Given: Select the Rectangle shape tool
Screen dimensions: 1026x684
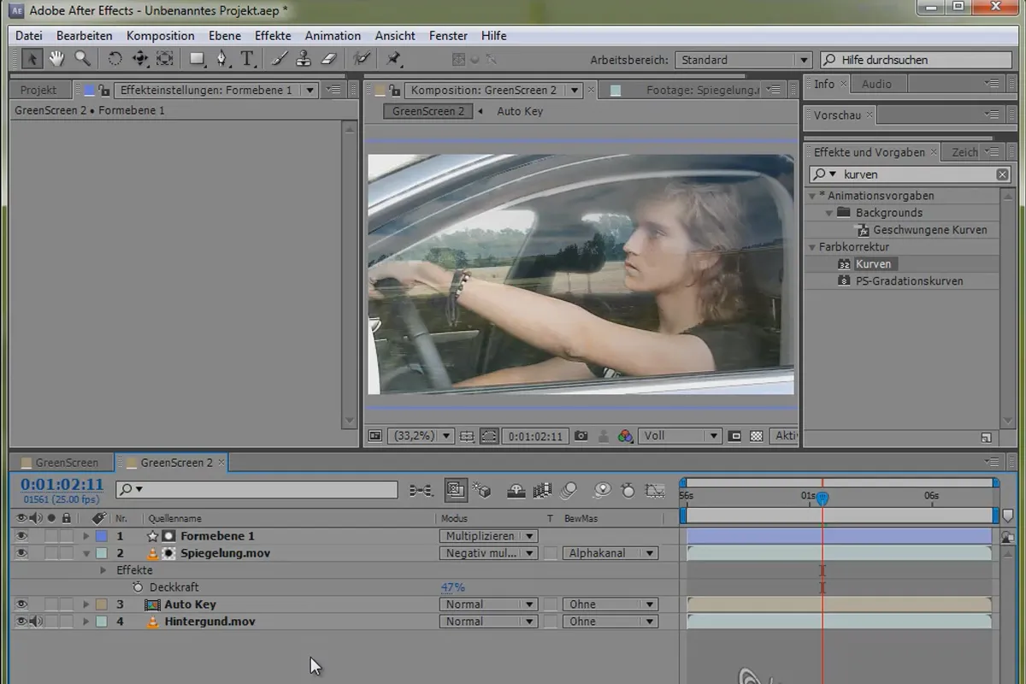Looking at the screenshot, I should click(198, 58).
